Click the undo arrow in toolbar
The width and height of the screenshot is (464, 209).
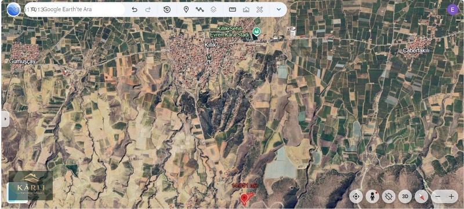pyautogui.click(x=135, y=9)
